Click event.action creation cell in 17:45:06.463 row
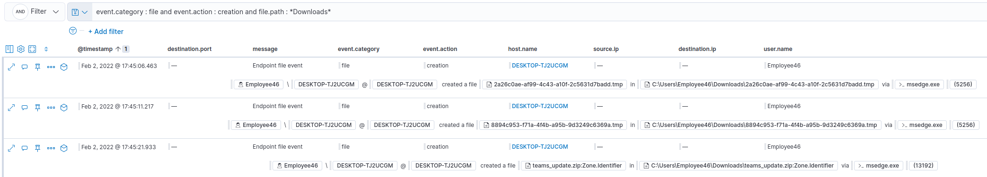987x177 pixels. tap(438, 66)
